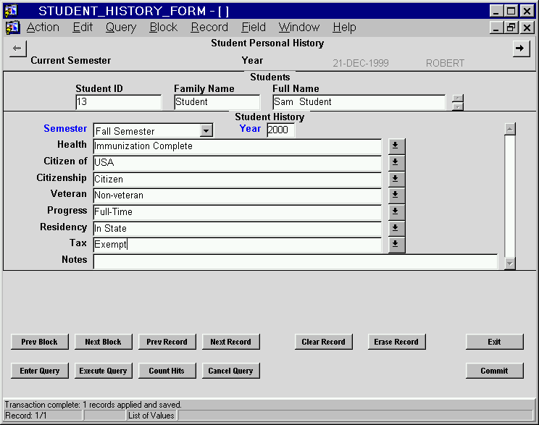Click the left arrow navigation icon
Viewport: 539px width, 425px height.
point(18,49)
